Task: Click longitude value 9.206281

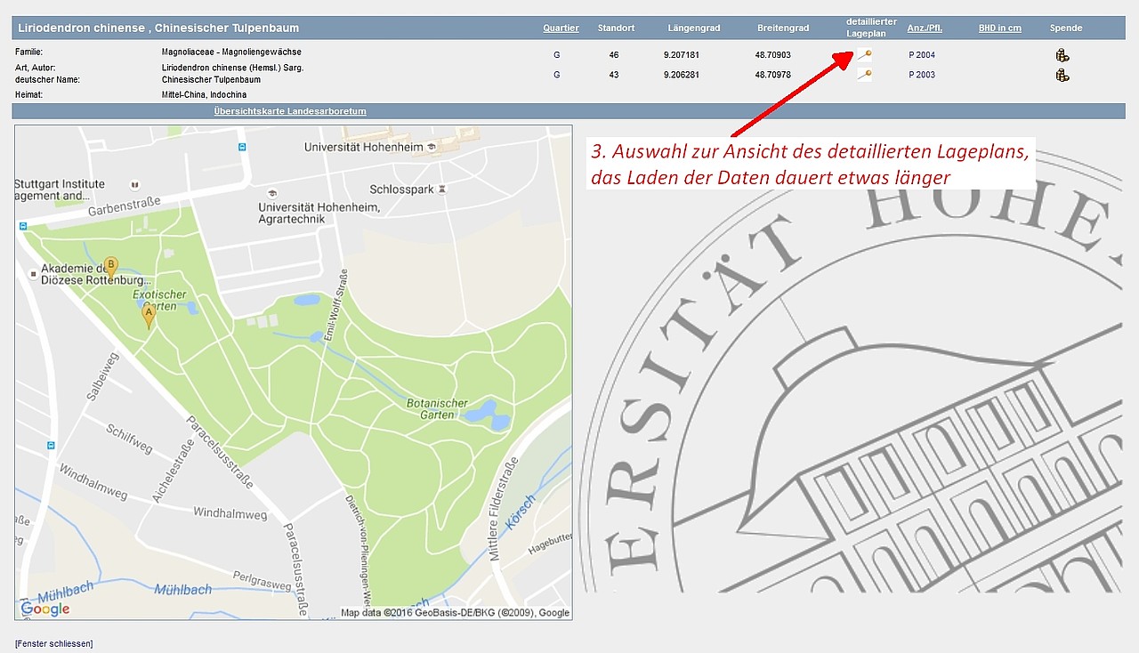Action: tap(682, 75)
